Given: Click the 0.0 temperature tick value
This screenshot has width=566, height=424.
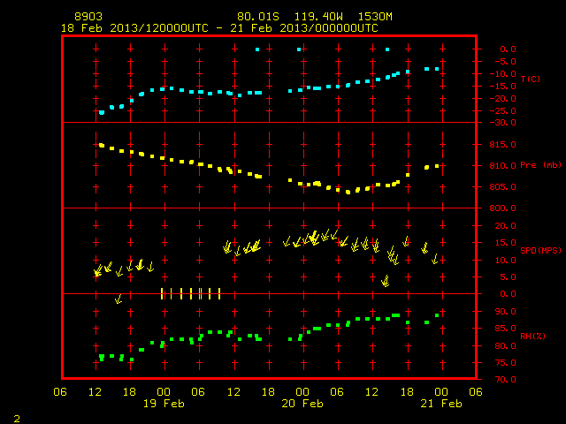Looking at the screenshot, I should click(x=508, y=49).
